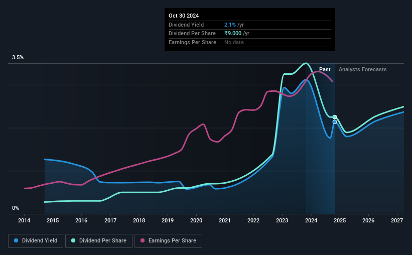Click the 3.5% y-axis label
The width and height of the screenshot is (412, 255).
(18, 57)
